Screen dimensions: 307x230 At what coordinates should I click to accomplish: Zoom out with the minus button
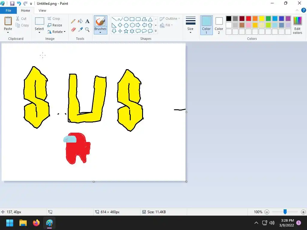[x=267, y=212]
